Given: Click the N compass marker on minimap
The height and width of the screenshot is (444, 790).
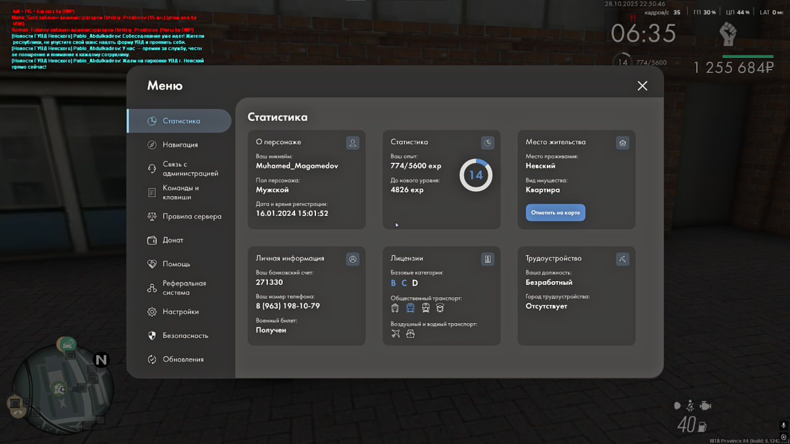Looking at the screenshot, I should pos(101,360).
